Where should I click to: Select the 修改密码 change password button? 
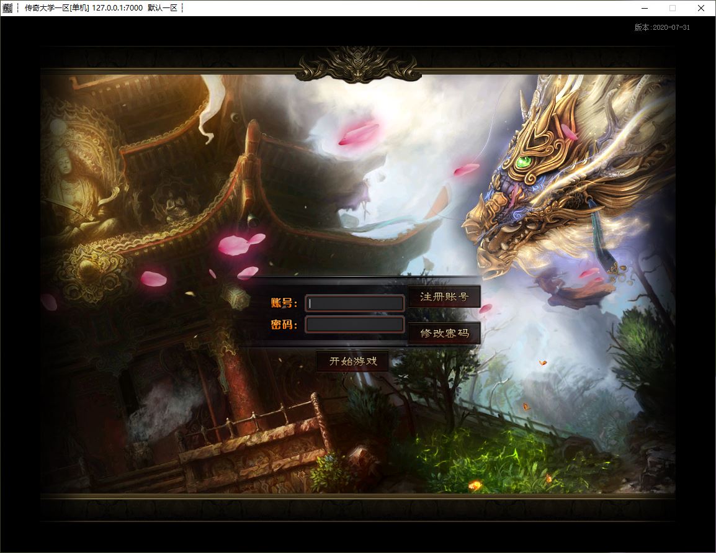pos(444,333)
